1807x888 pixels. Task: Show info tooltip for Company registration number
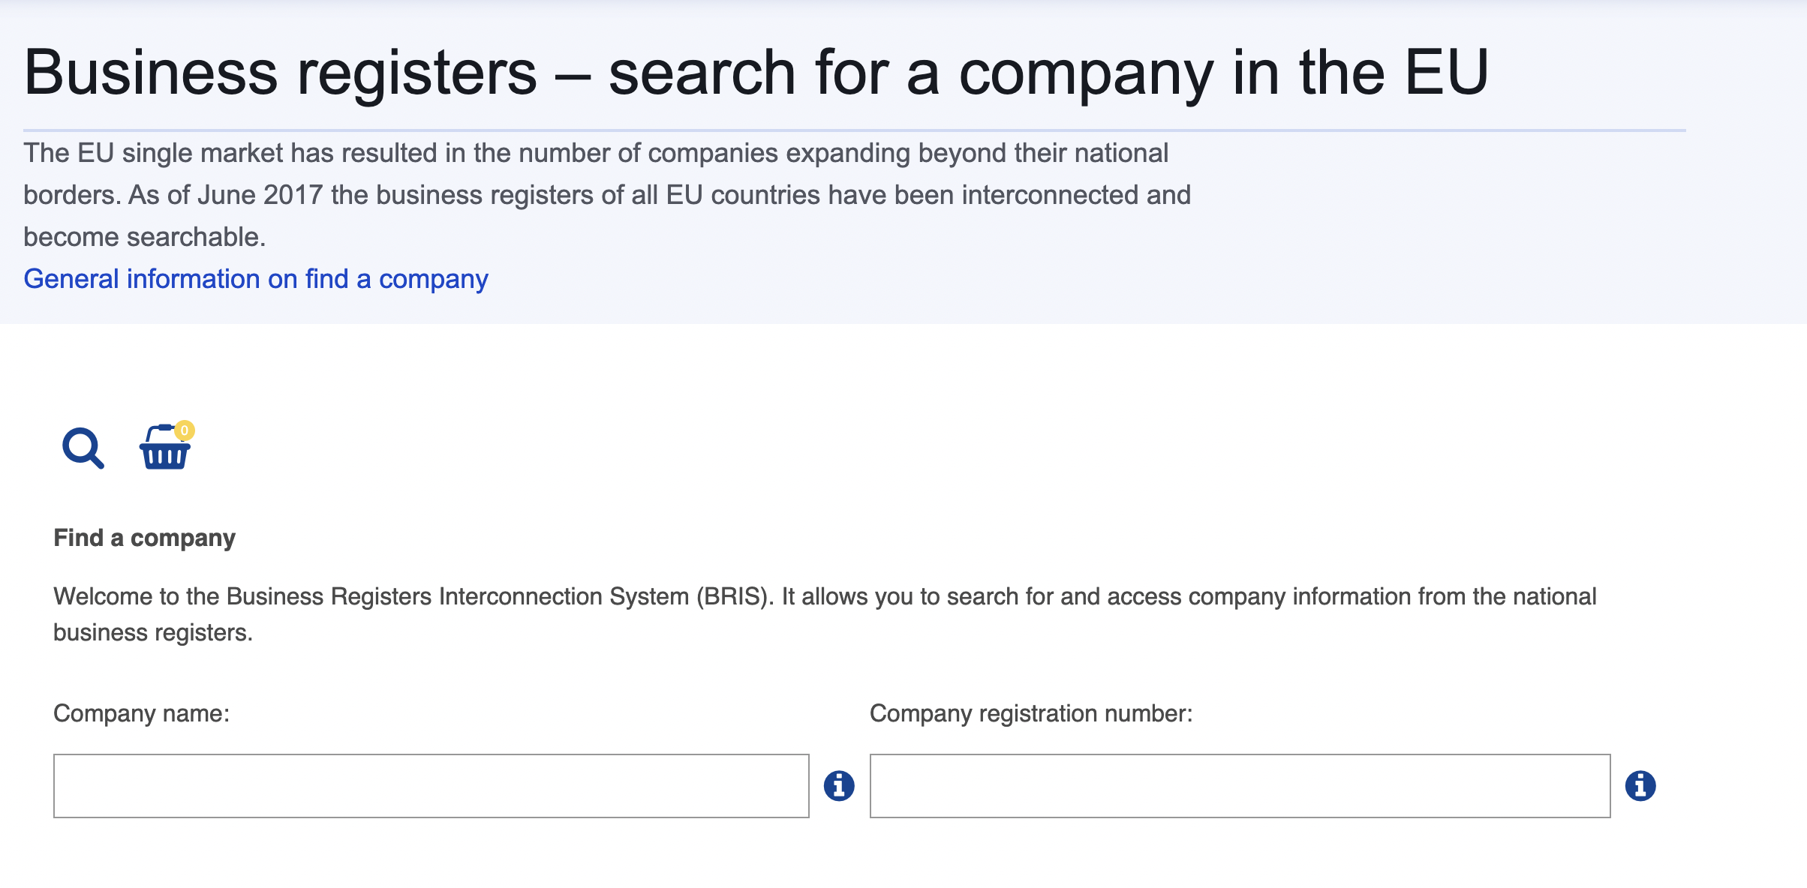point(1640,786)
